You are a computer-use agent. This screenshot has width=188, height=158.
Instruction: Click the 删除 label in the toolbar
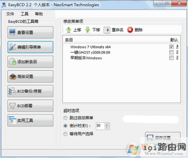pos(138,30)
